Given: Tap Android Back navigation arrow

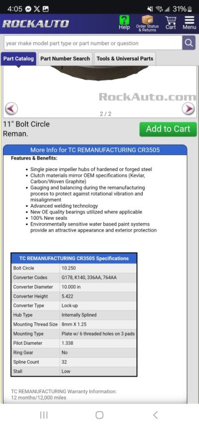Looking at the screenshot, I should coord(155,415).
